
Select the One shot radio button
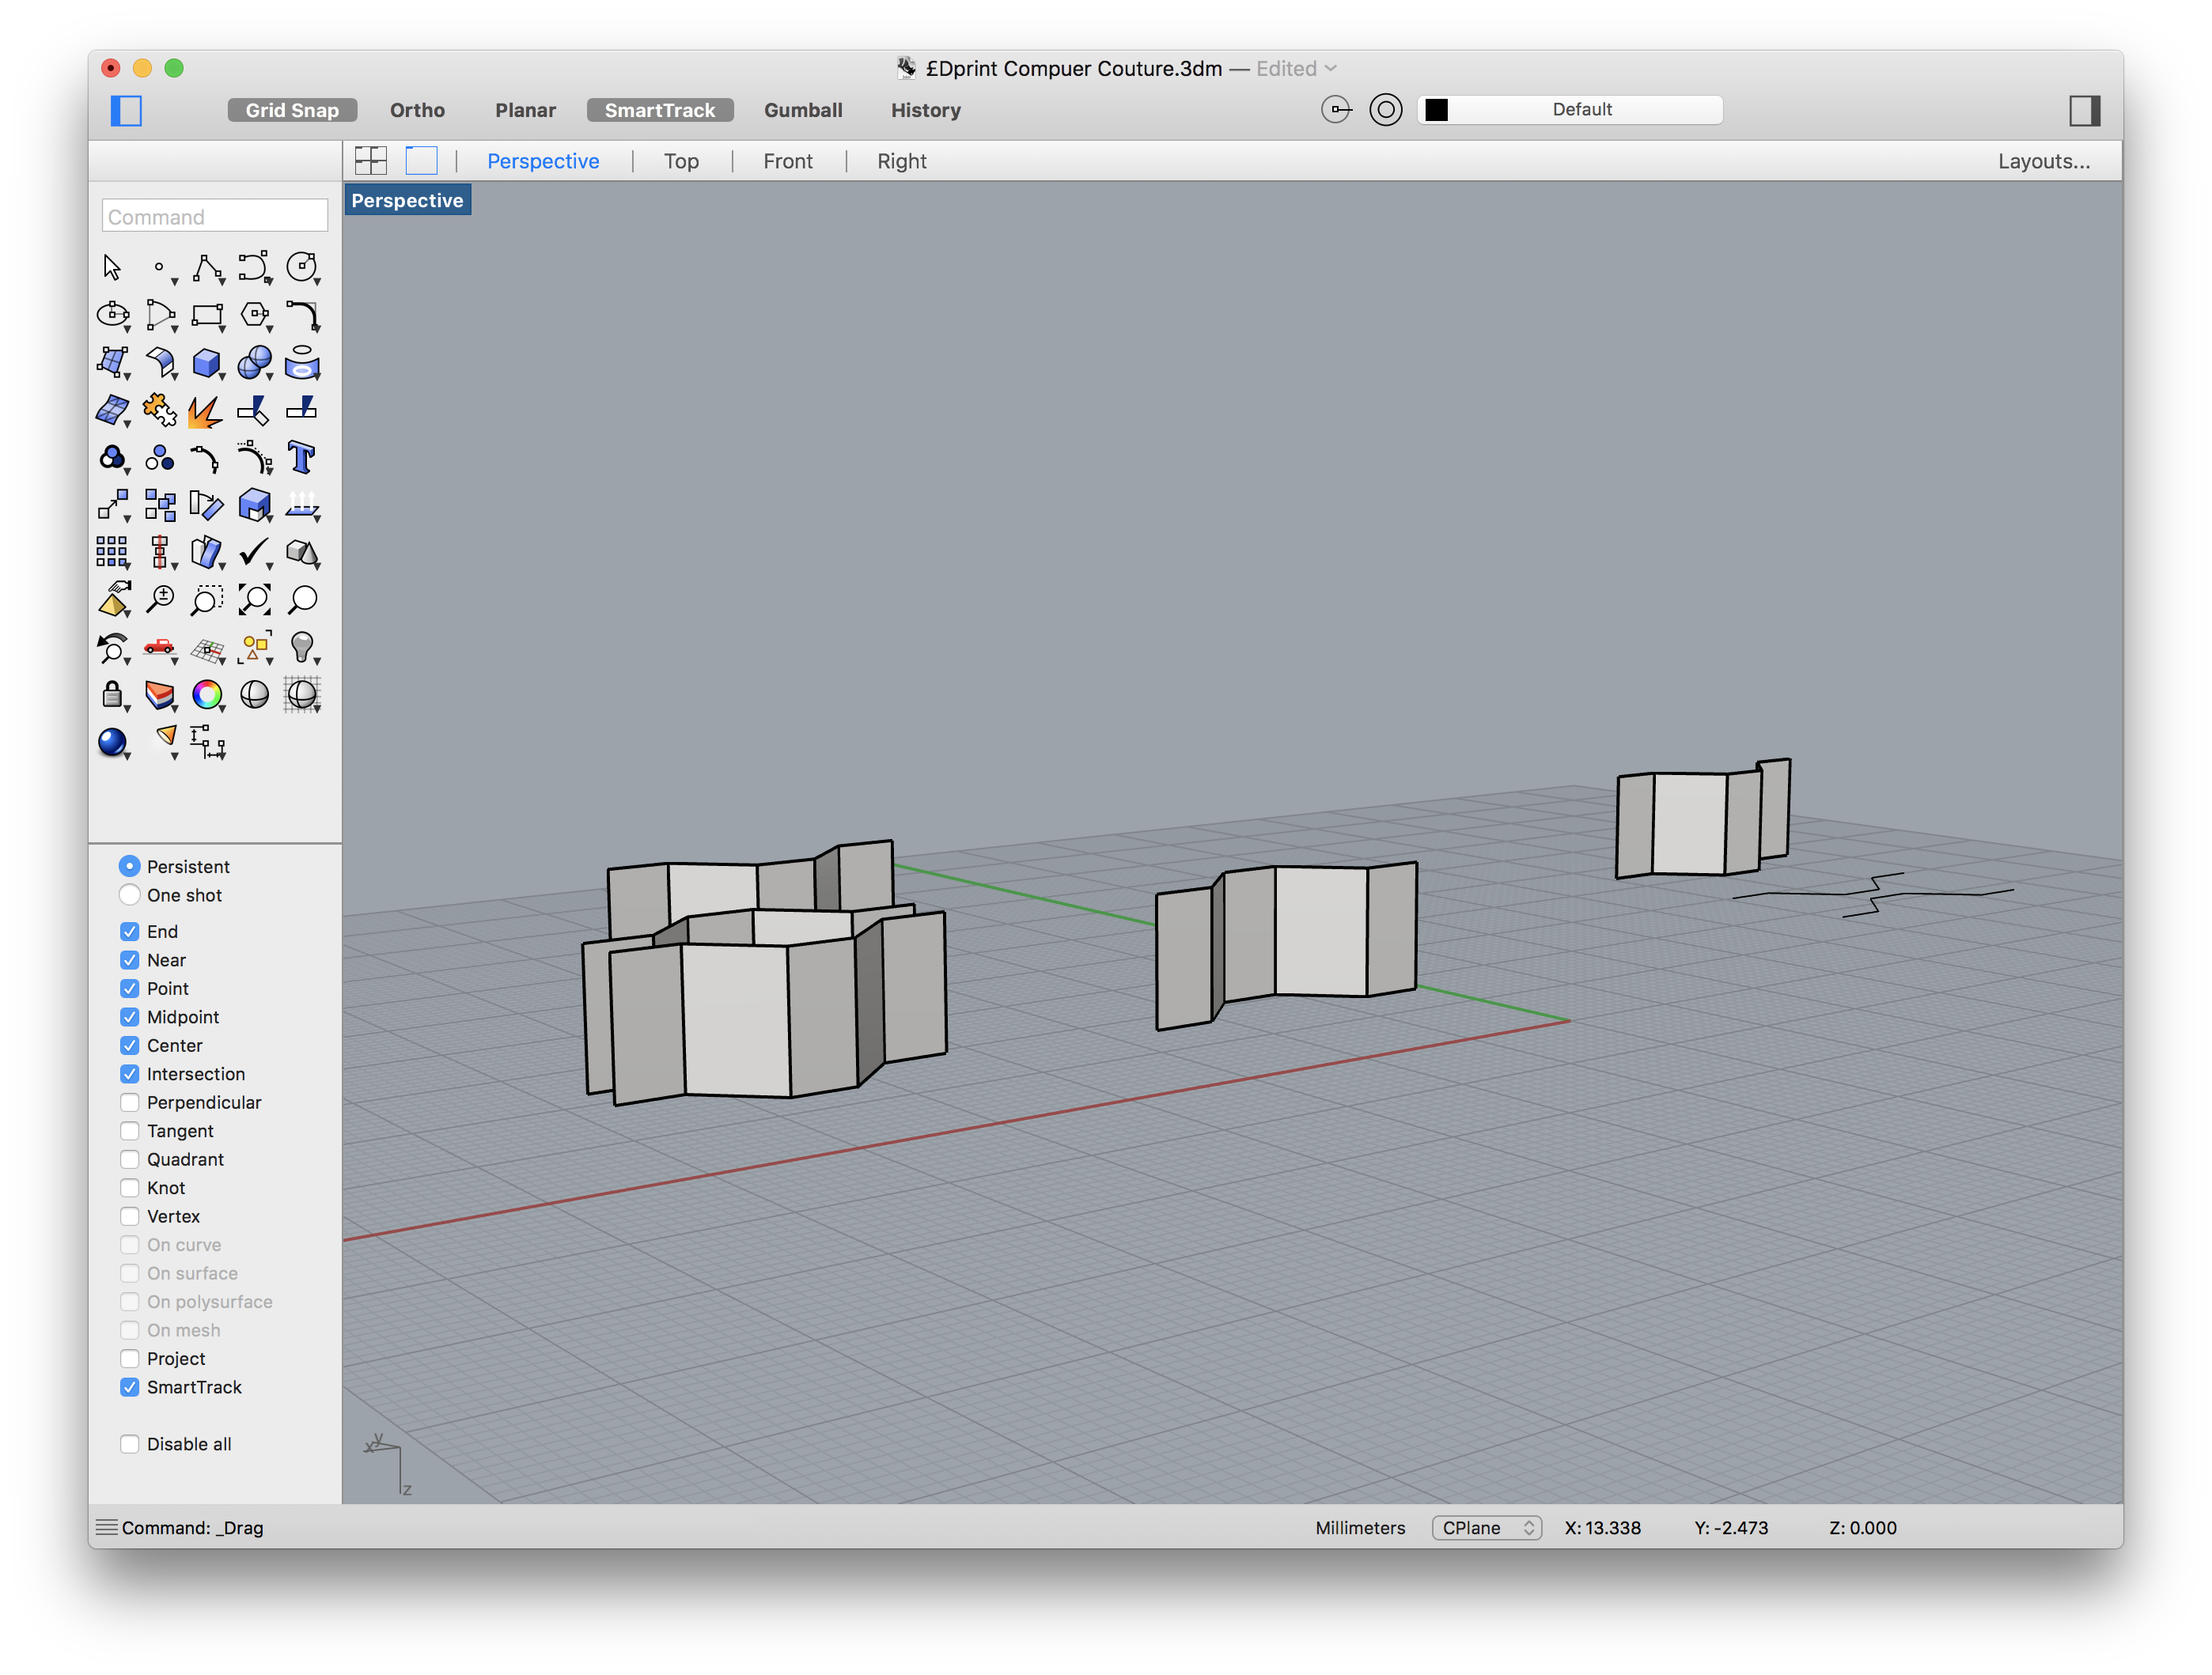pyautogui.click(x=130, y=894)
